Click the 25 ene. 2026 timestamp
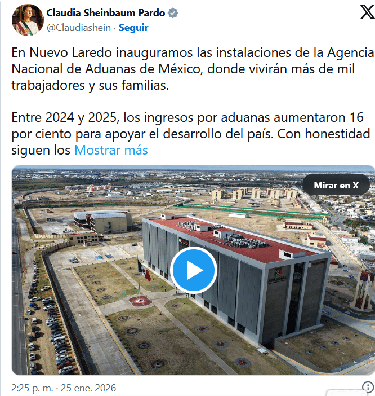 88,388
